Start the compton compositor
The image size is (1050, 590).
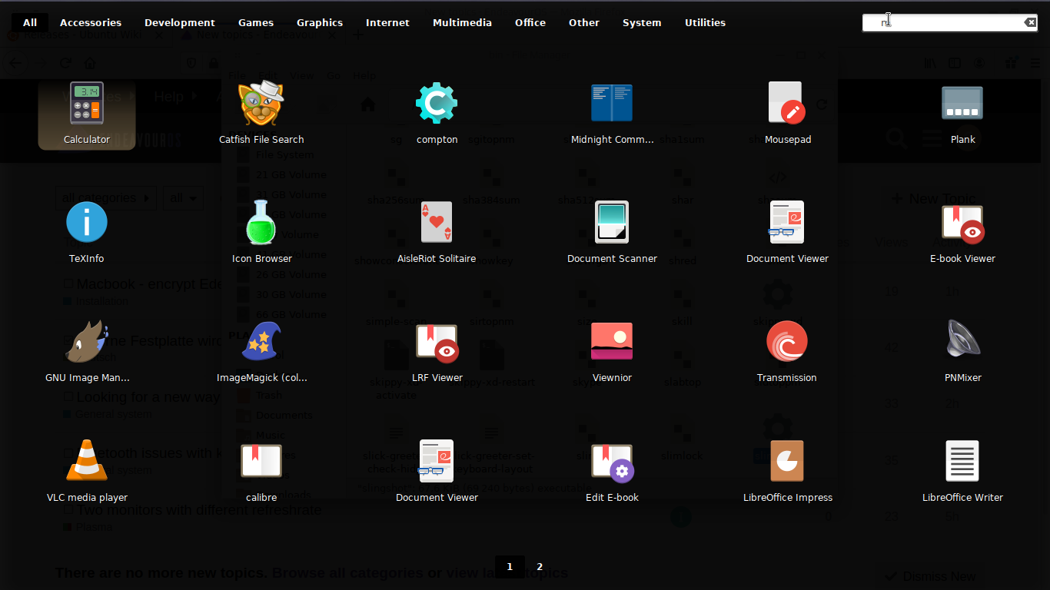tap(437, 114)
